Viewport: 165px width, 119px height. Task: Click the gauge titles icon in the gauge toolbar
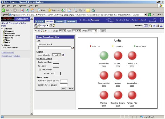pos(39,31)
